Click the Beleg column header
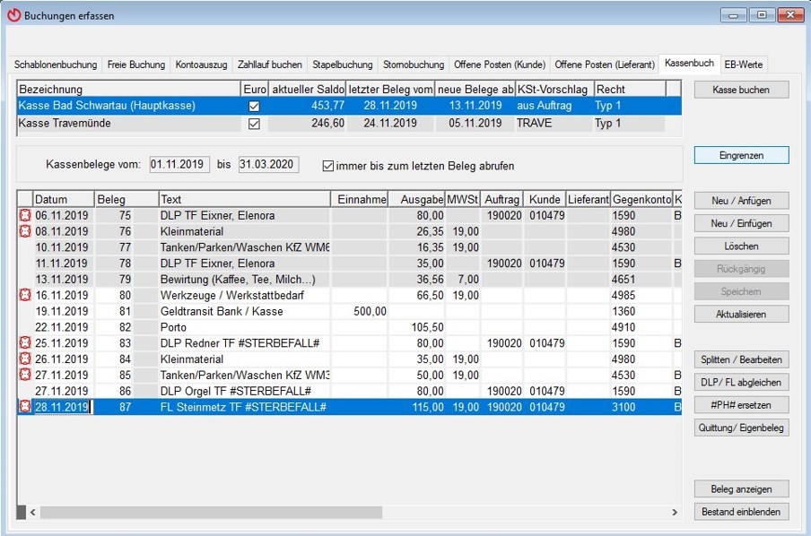The height and width of the screenshot is (536, 811). click(x=126, y=199)
